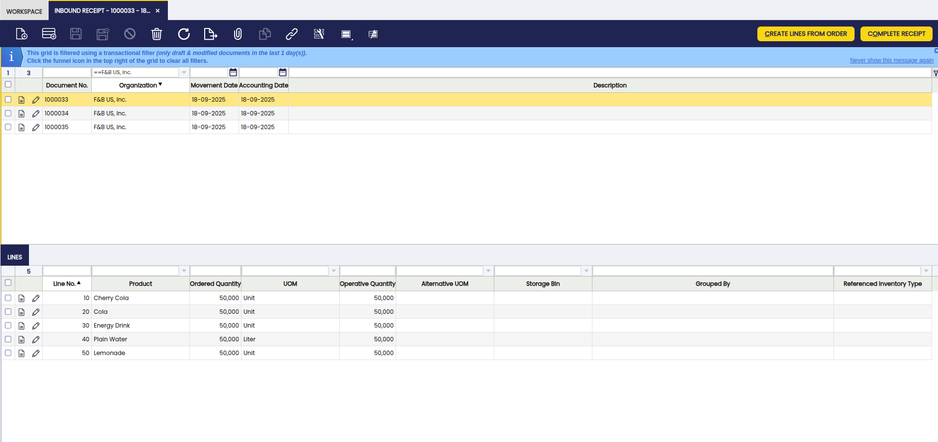The width and height of the screenshot is (938, 442).
Task: Click the Document No. filter input field
Action: [x=67, y=73]
